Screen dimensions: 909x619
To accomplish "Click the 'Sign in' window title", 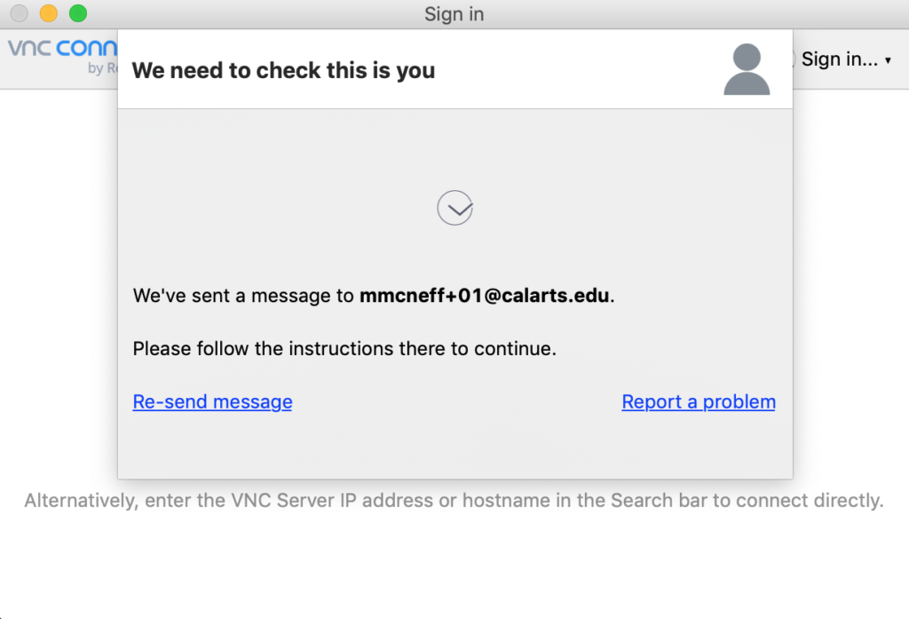I will tap(454, 14).
